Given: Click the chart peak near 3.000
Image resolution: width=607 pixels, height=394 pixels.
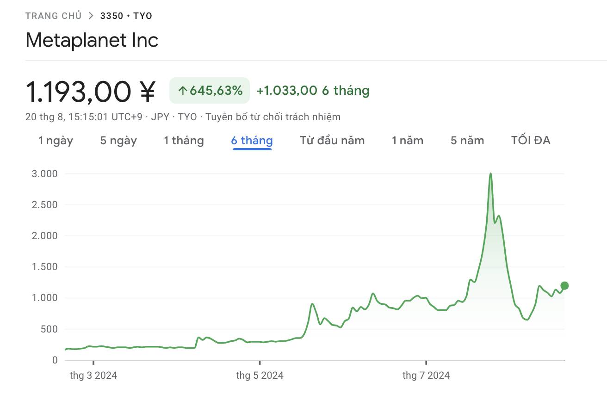Looking at the screenshot, I should 490,174.
